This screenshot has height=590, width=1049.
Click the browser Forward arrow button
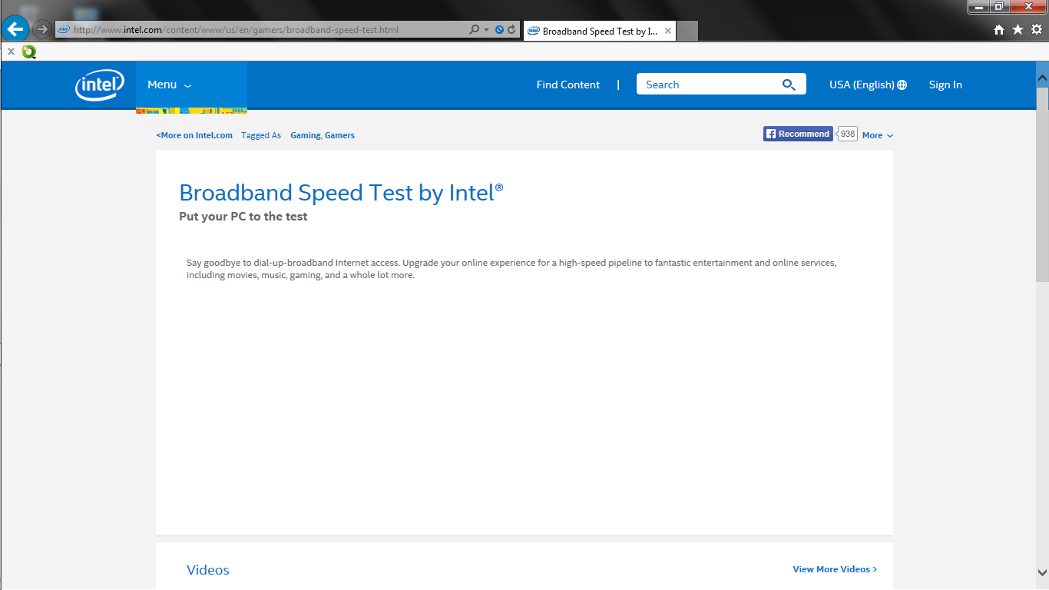[42, 30]
